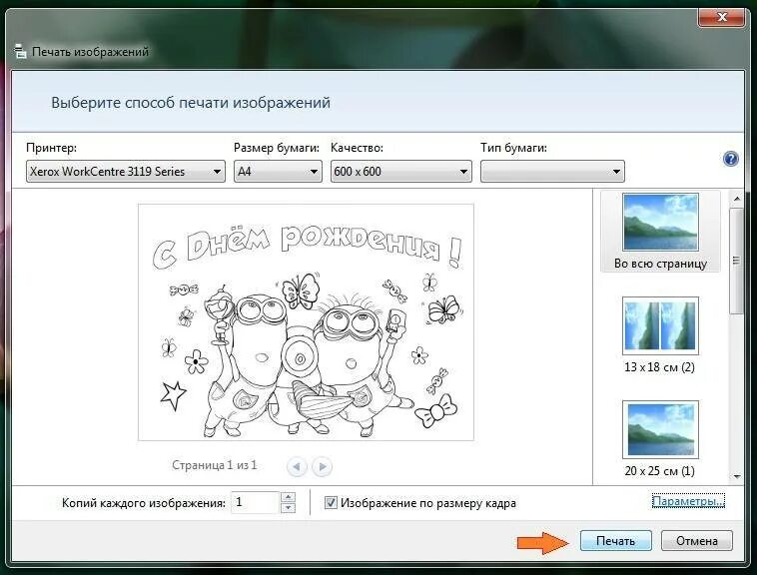Image resolution: width=757 pixels, height=575 pixels.
Task: Toggle the fit picture to frame checkbox
Action: click(x=331, y=503)
